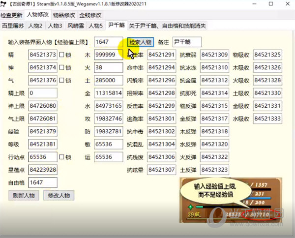This screenshot has width=295, height=238.
Task: Click the 抗混乱 value field
Action: tap(162, 144)
